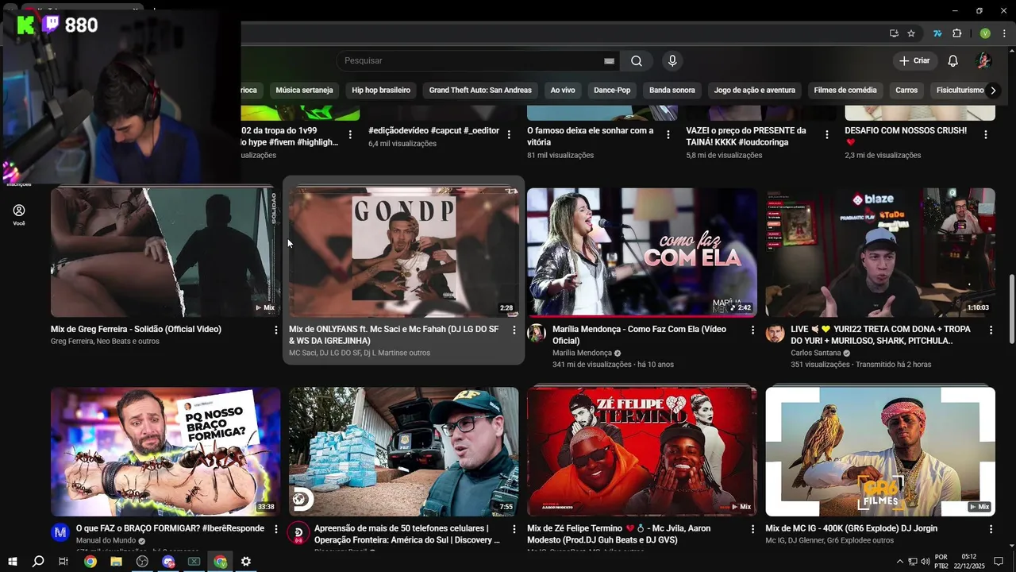
Task: Select the Banda sonora chip
Action: pos(672,91)
